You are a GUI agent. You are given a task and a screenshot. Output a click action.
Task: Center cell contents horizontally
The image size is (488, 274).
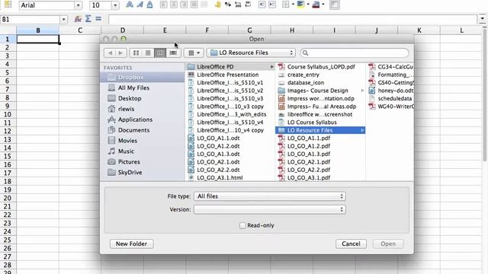click(x=174, y=5)
